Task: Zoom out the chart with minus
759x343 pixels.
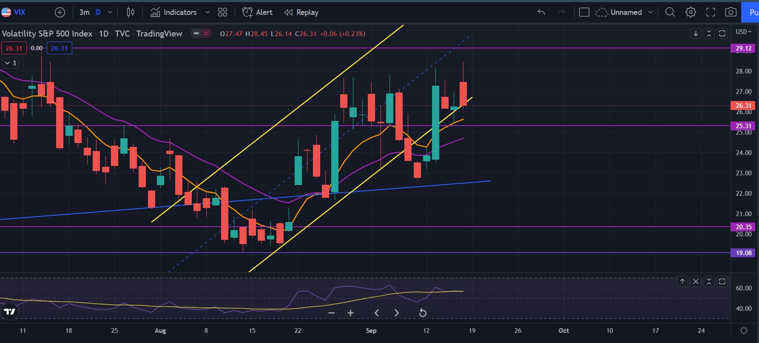Action: click(x=332, y=313)
